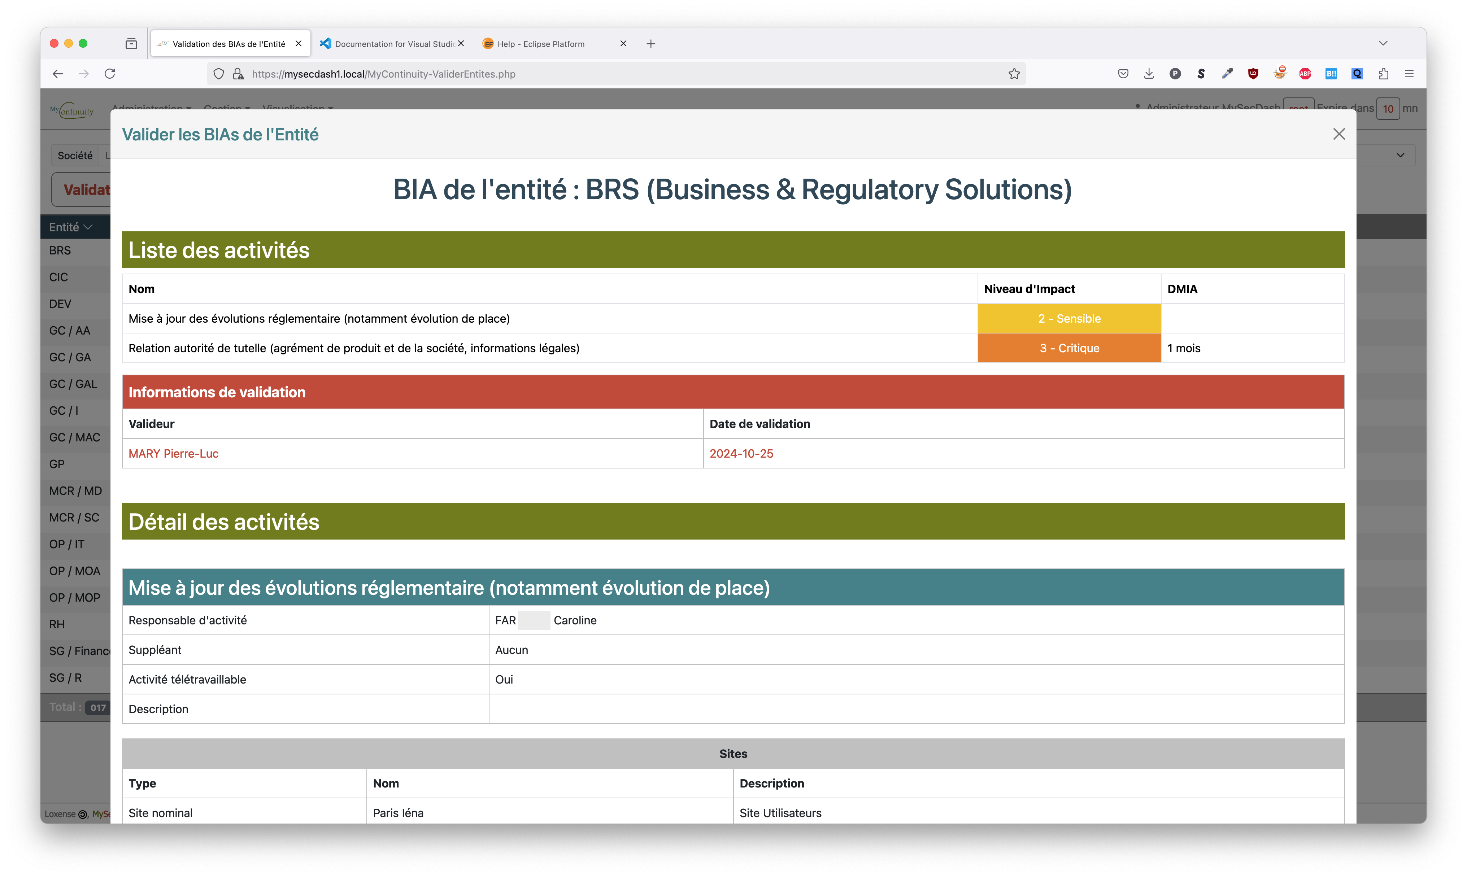This screenshot has width=1467, height=877.
Task: Close the Validation des BIAs tab
Action: 299,44
